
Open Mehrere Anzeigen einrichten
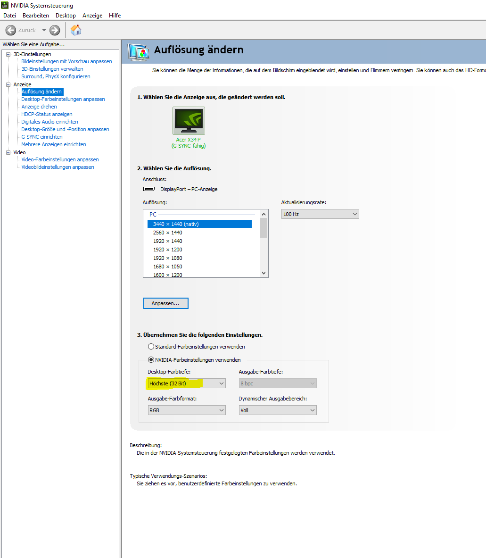pos(54,144)
